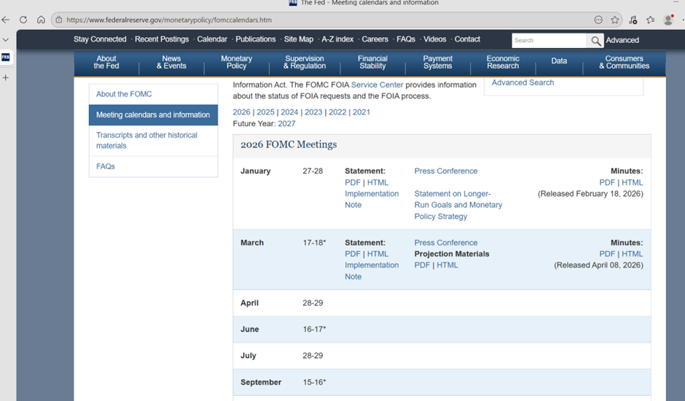Jump to the 2023 year link
Screen dimensions: 685x401
tap(313, 112)
